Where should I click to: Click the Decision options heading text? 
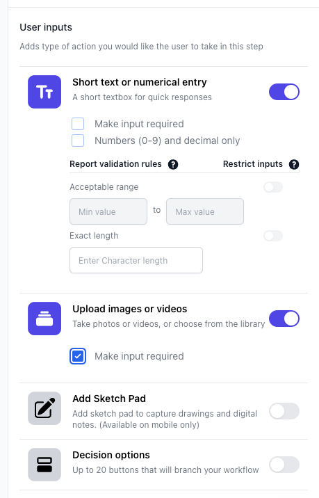point(111,455)
